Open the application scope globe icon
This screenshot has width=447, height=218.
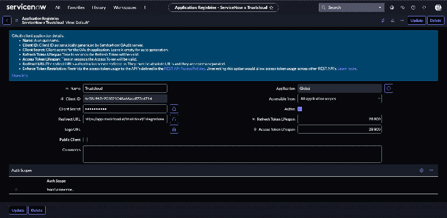[x=392, y=7]
